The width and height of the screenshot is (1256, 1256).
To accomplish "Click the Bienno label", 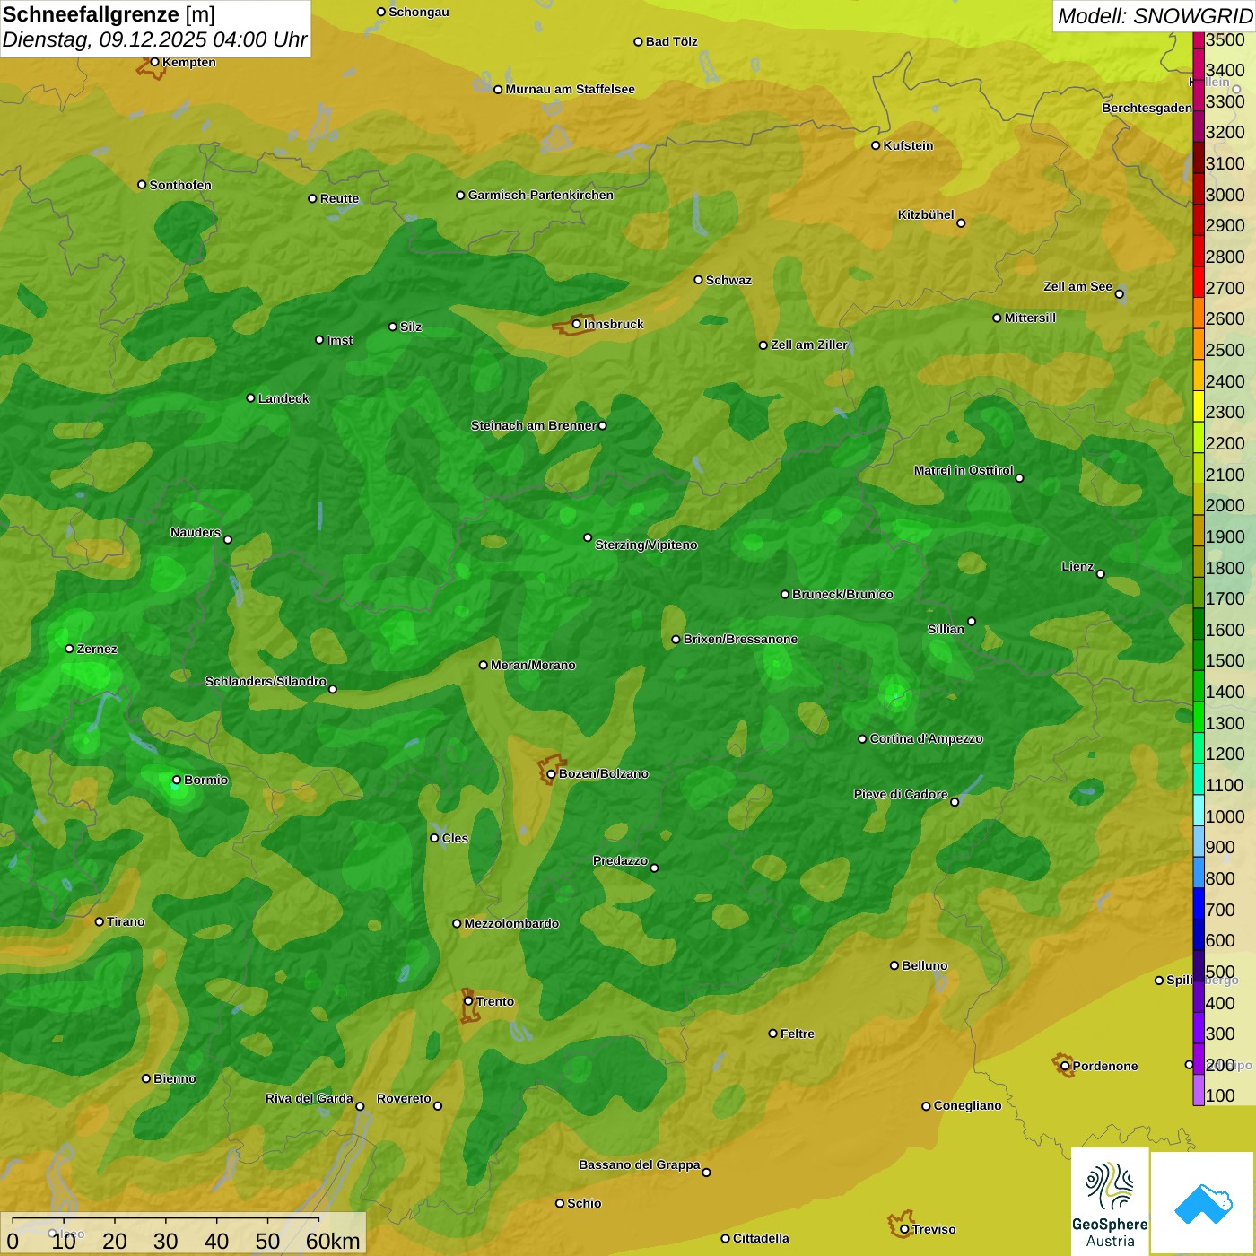I will tap(175, 1078).
